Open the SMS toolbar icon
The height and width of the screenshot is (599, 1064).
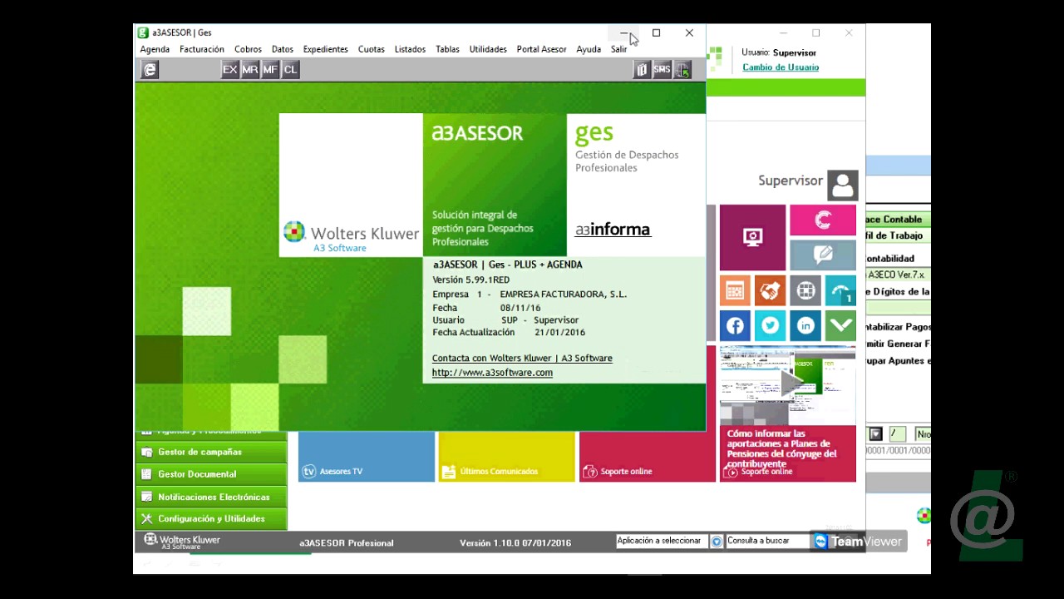pos(662,70)
